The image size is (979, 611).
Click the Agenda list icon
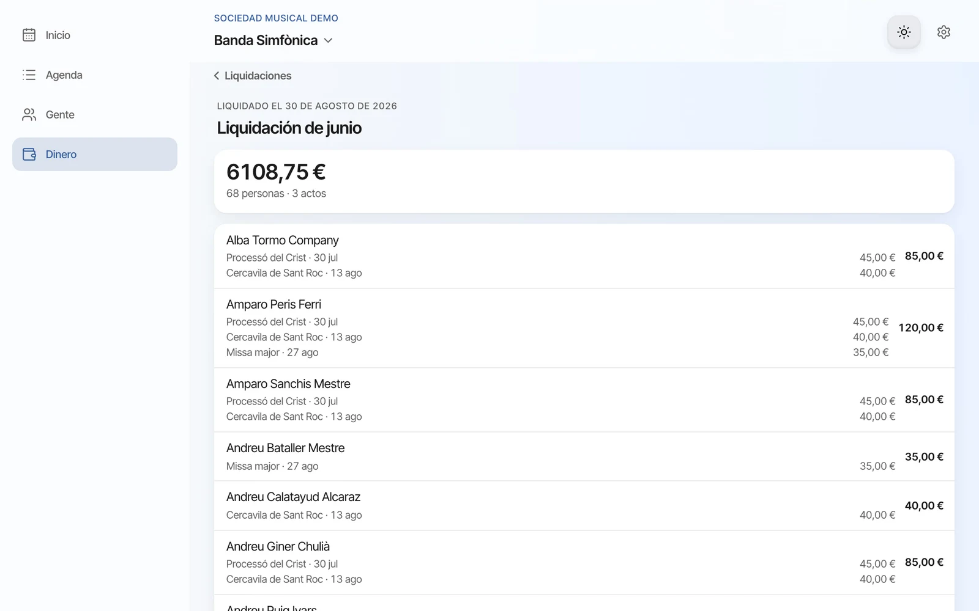pyautogui.click(x=29, y=75)
